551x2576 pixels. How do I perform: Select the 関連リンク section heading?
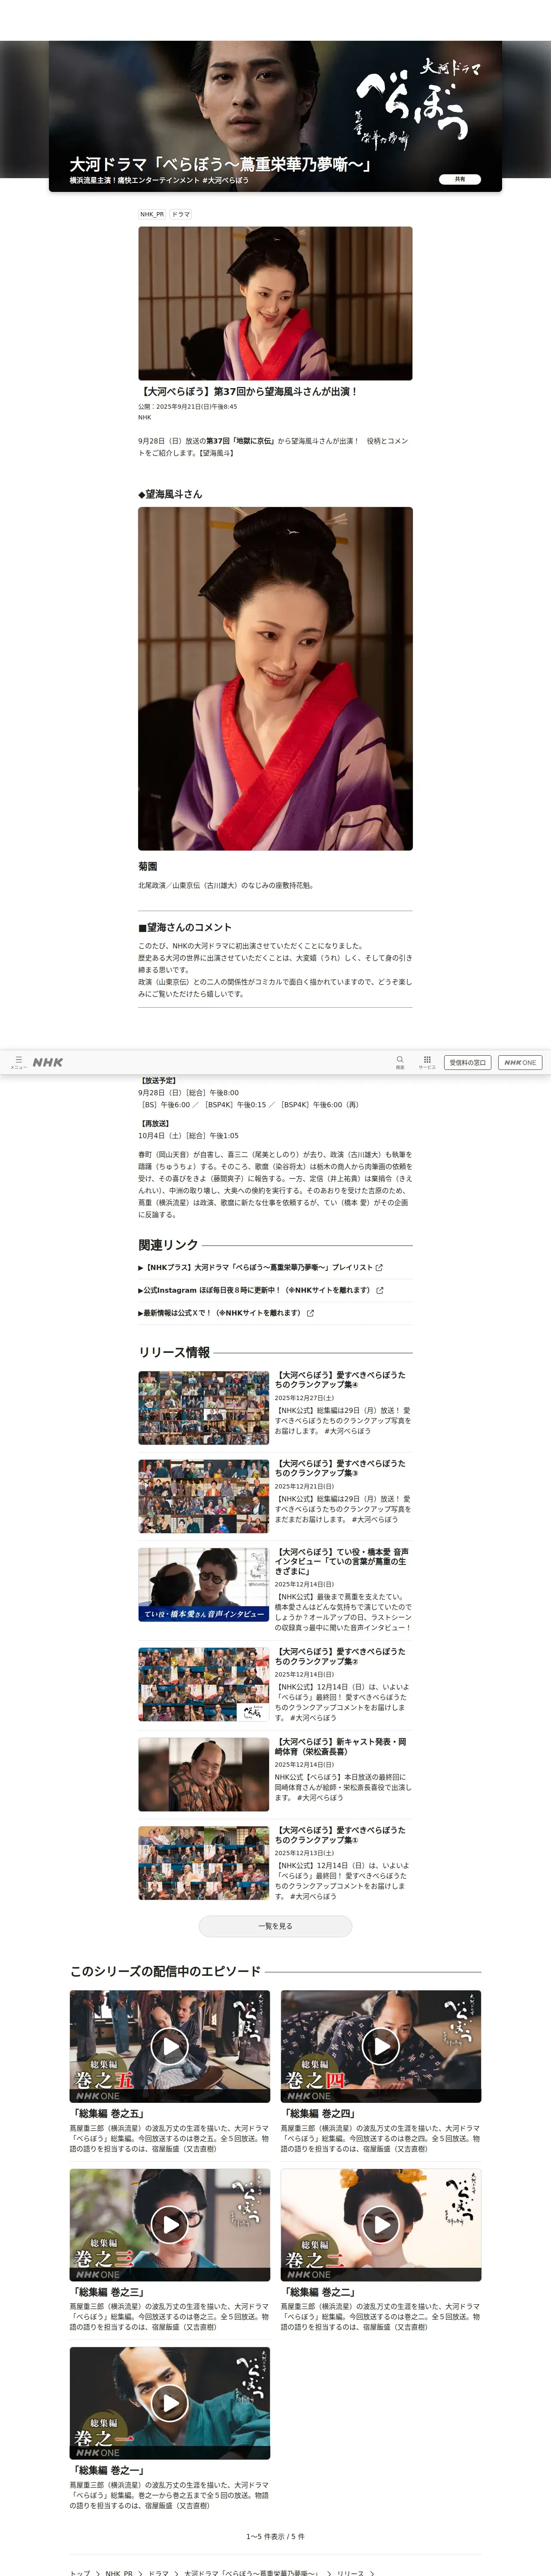tap(168, 1245)
